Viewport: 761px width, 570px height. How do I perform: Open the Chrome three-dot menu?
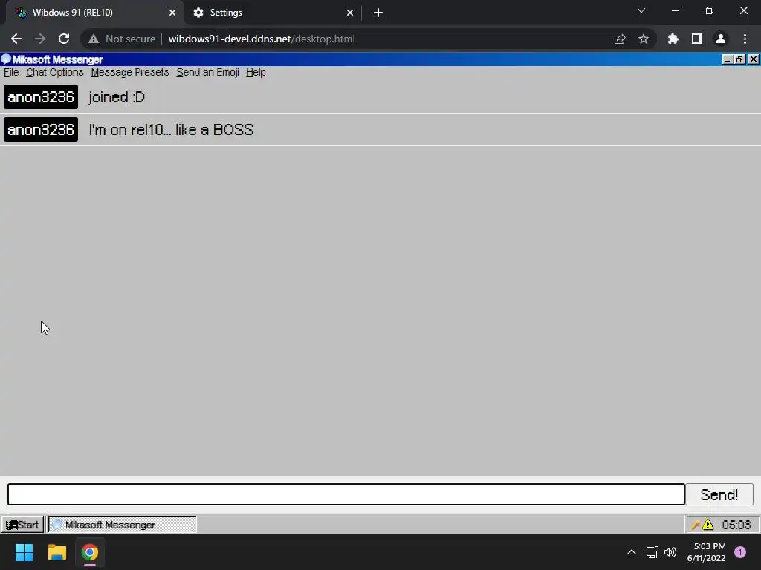[x=745, y=39]
